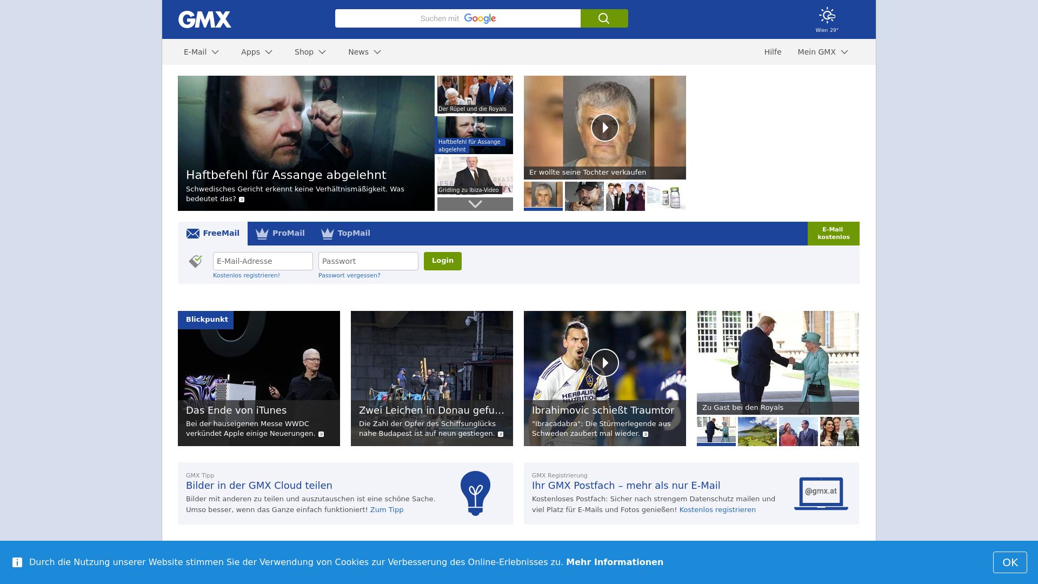Click arrow icon after Assange teaser text
This screenshot has width=1038, height=584.
tap(242, 200)
